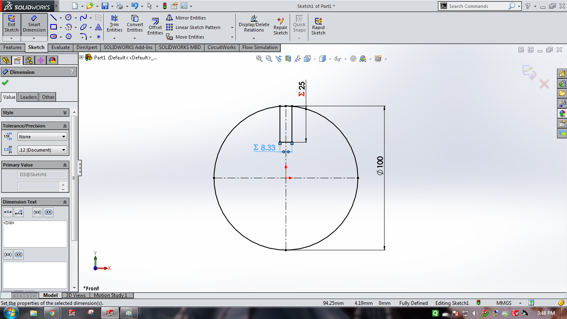The height and width of the screenshot is (319, 567).
Task: Click the Offset Entities tool
Action: [x=155, y=27]
